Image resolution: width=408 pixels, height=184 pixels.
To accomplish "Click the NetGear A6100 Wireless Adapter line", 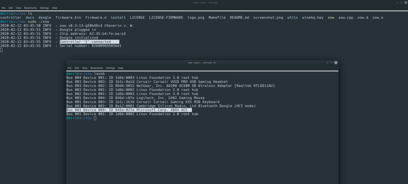I will [x=171, y=86].
